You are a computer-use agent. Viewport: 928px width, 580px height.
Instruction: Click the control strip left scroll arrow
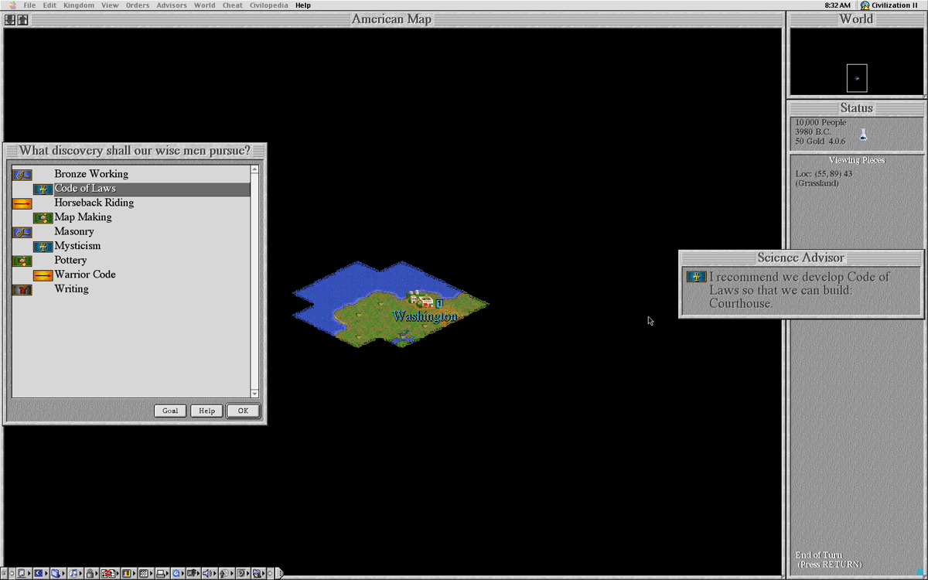(12, 573)
